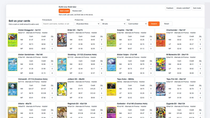
Task: Choose Sceptile MP credit $1.13
Action: (x=142, y=49)
